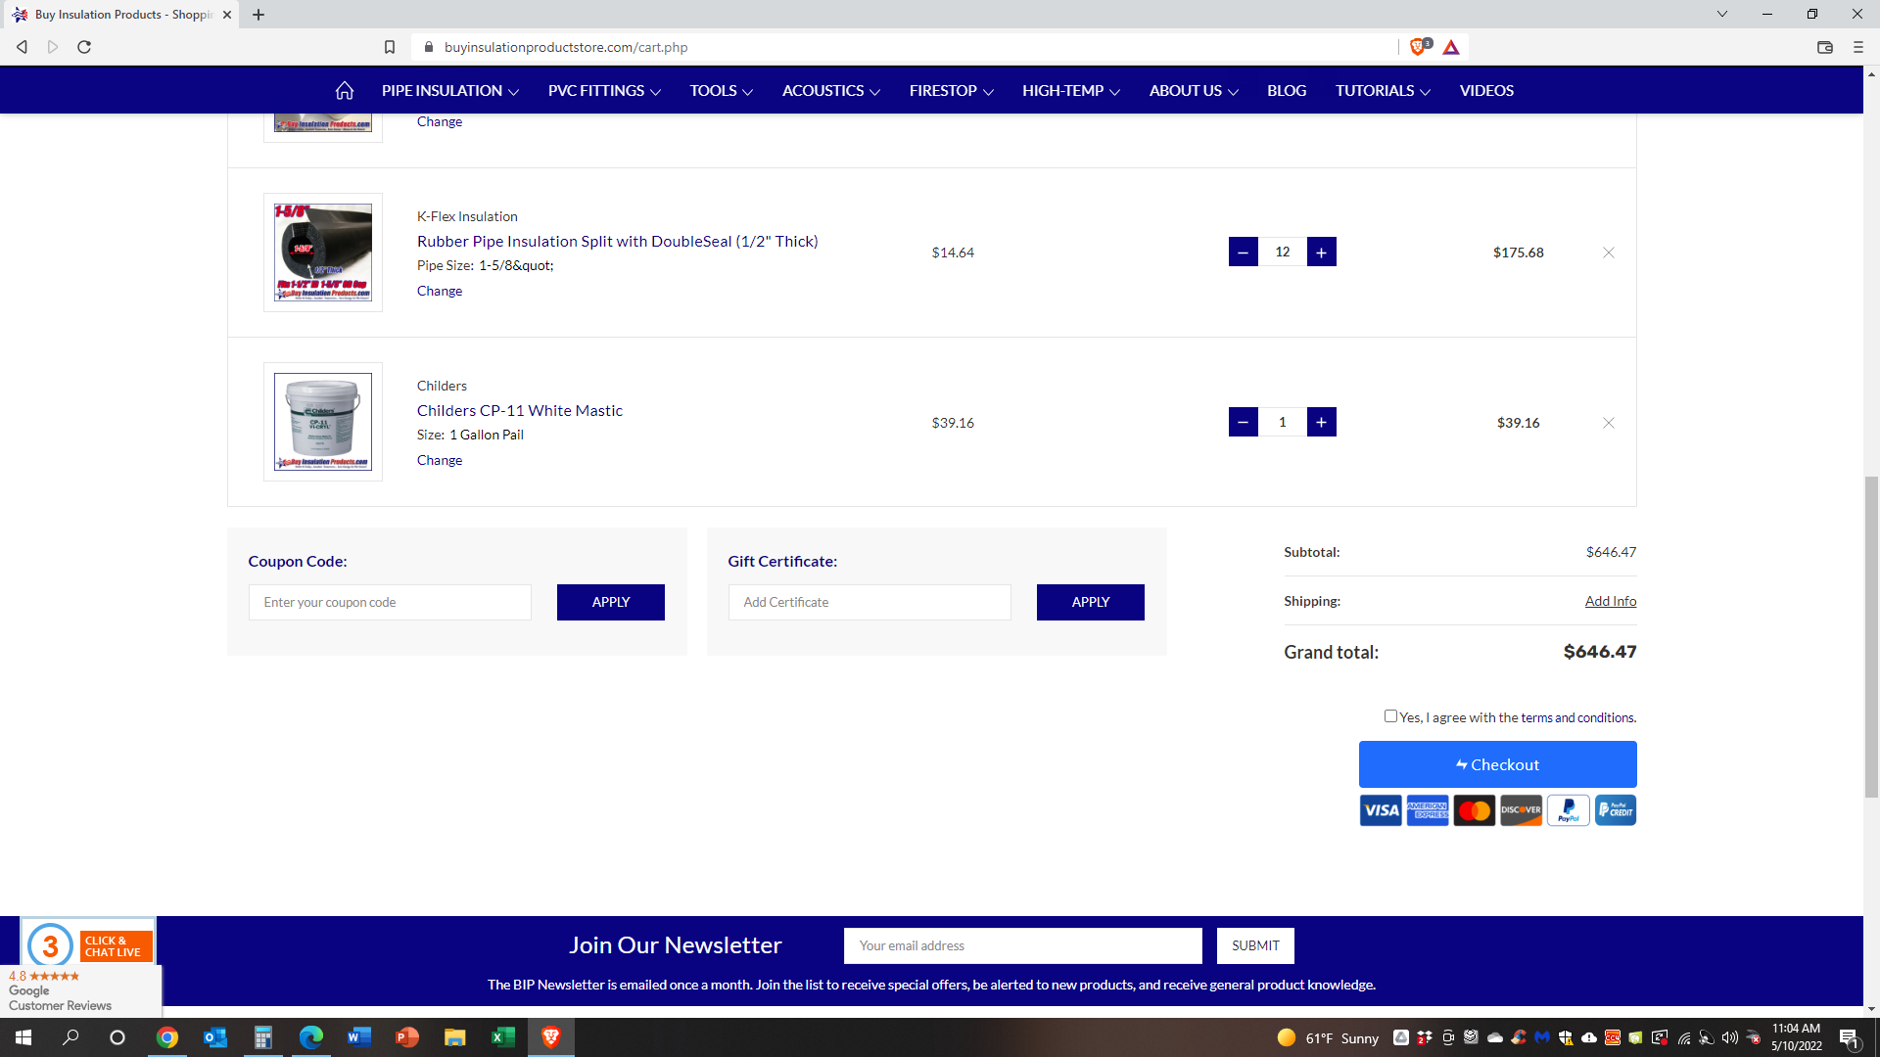The width and height of the screenshot is (1880, 1057).
Task: Bookmark this page with bookmark icon
Action: click(390, 47)
